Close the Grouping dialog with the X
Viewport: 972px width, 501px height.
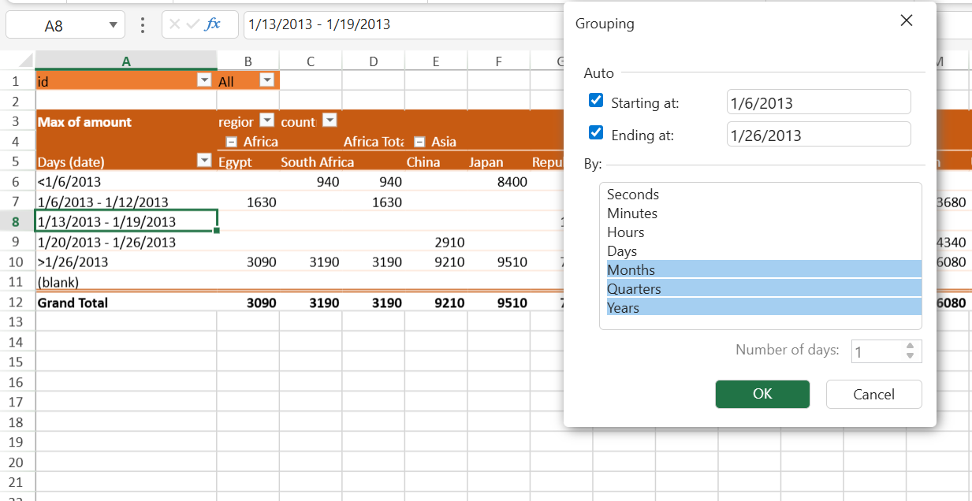point(907,21)
